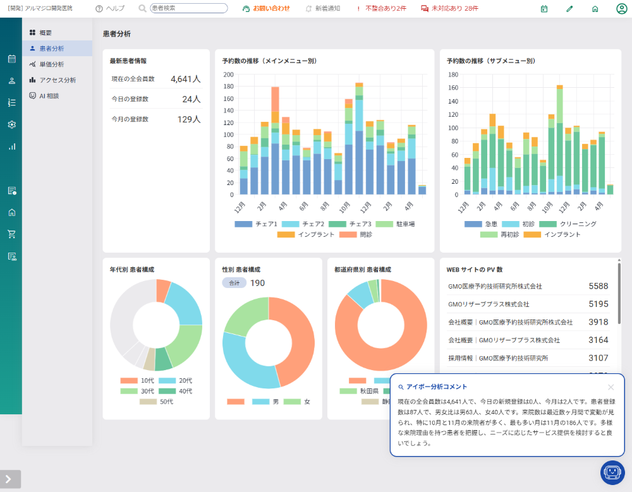Open the user account avatar icon
The image size is (632, 492).
tap(621, 8)
